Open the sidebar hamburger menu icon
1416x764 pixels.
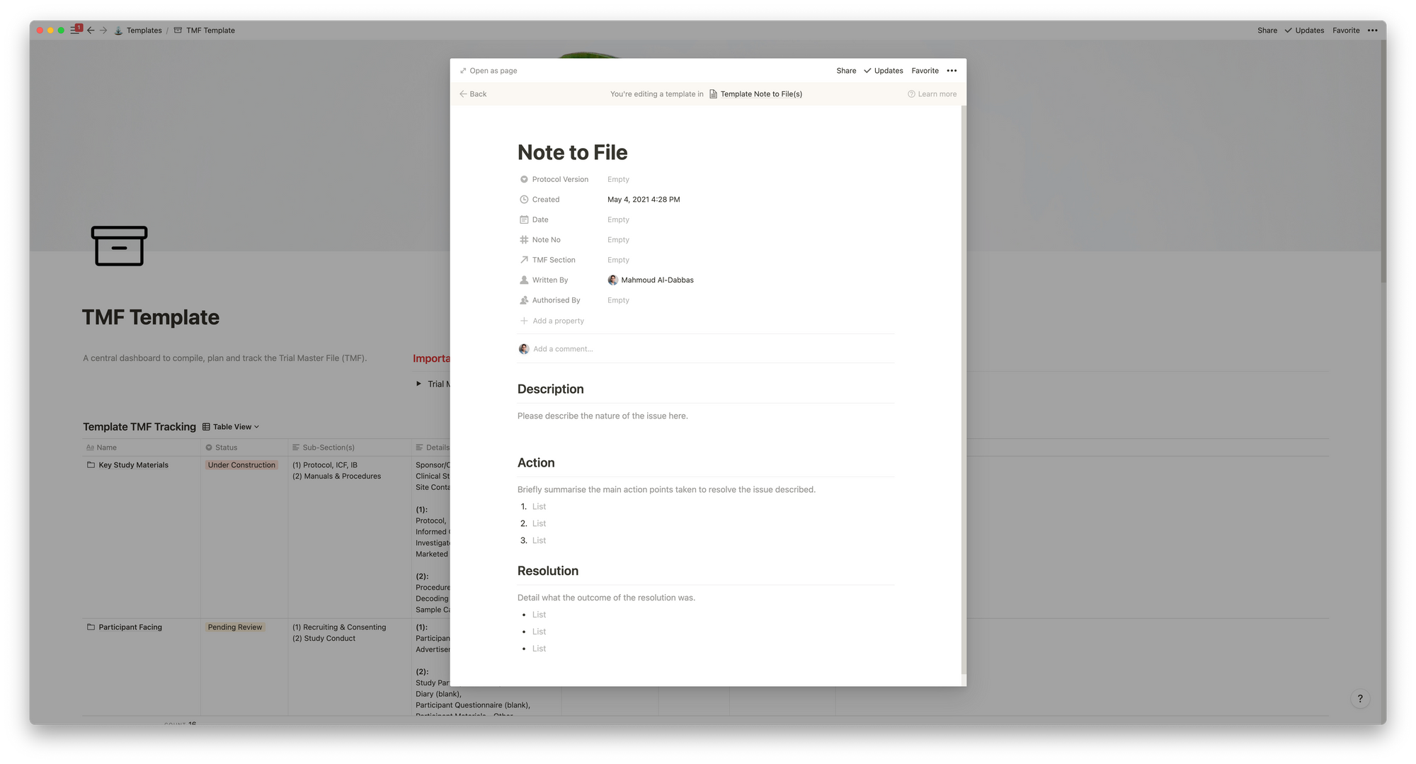tap(75, 30)
